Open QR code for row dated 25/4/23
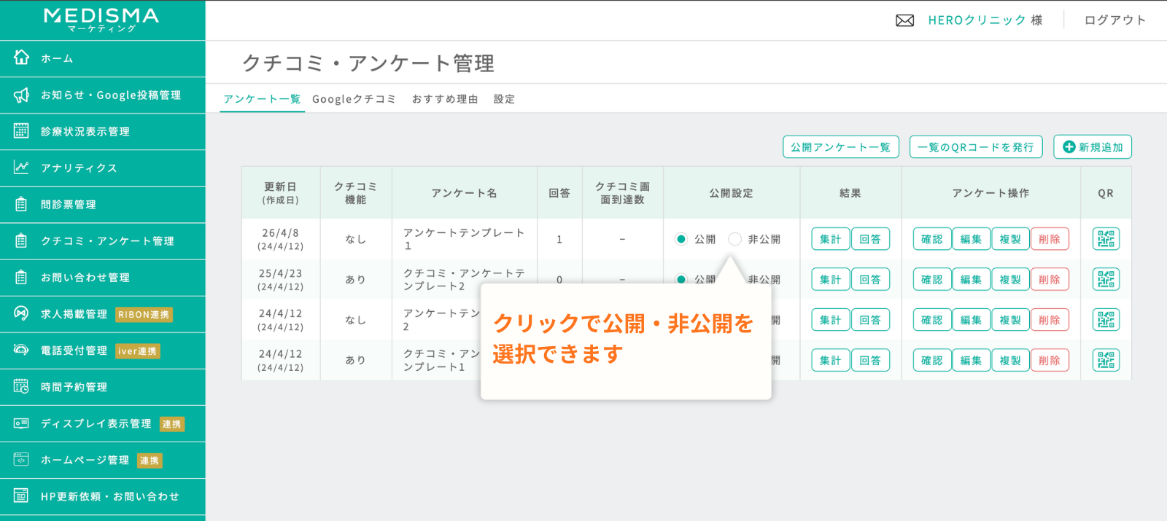 1106,279
